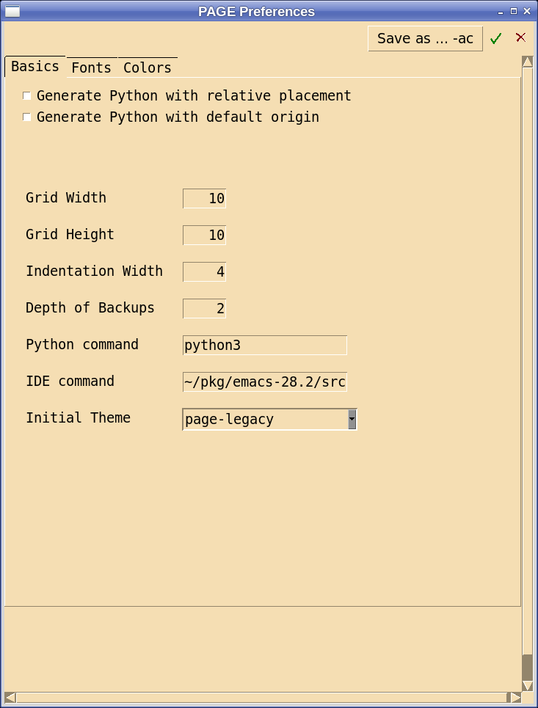Enable Generate Python with relative placement
Screen dimensions: 538x708
26,95
